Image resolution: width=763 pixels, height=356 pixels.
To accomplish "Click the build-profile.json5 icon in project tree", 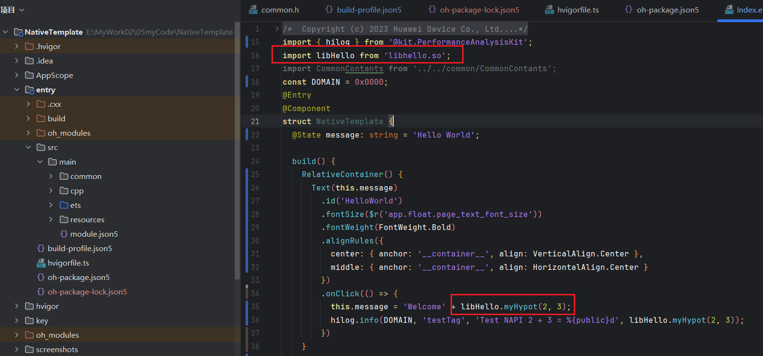I will (x=41, y=249).
